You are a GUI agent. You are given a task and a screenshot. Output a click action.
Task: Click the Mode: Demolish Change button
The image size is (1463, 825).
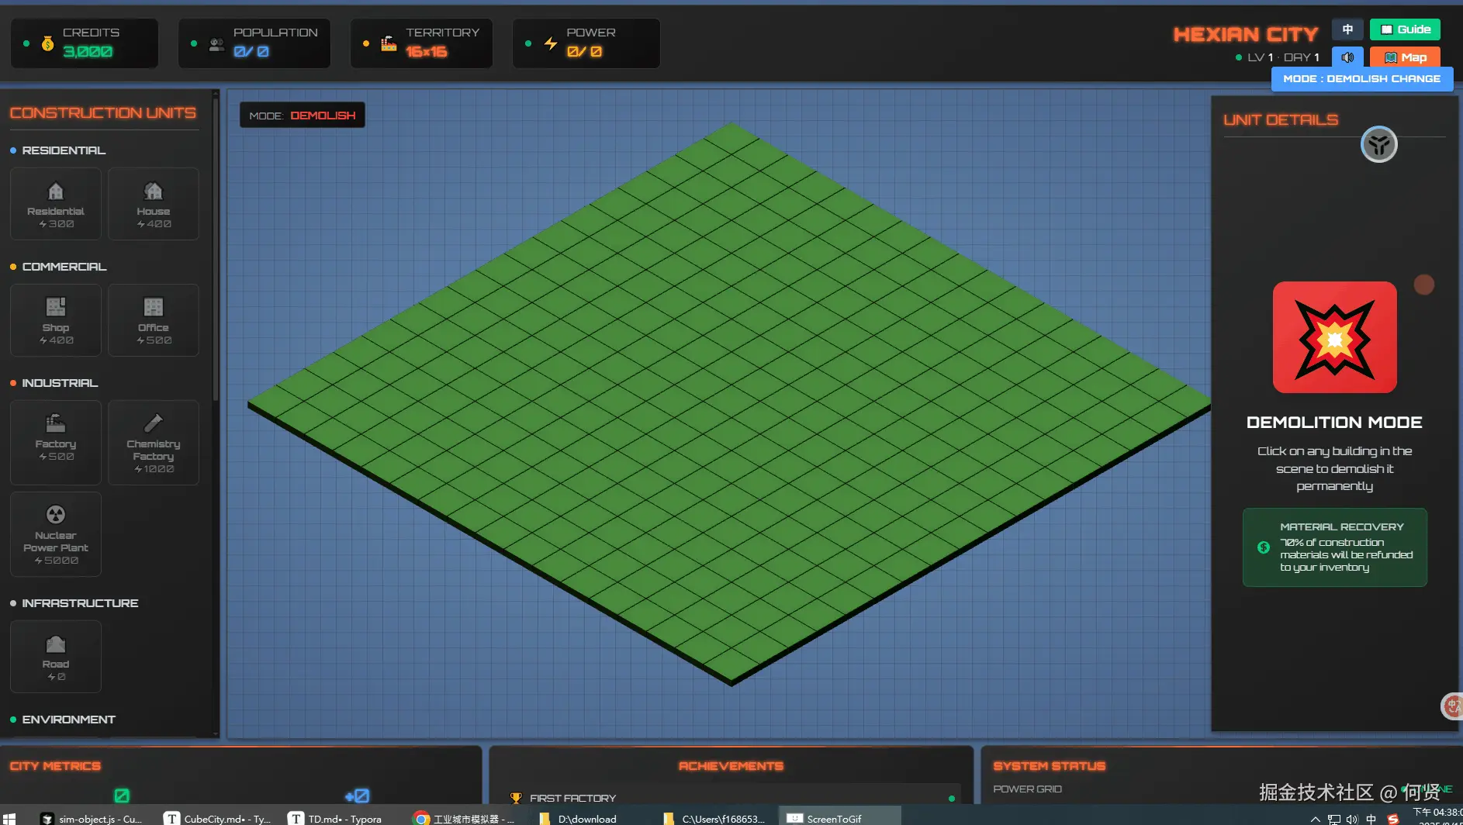1362,79
